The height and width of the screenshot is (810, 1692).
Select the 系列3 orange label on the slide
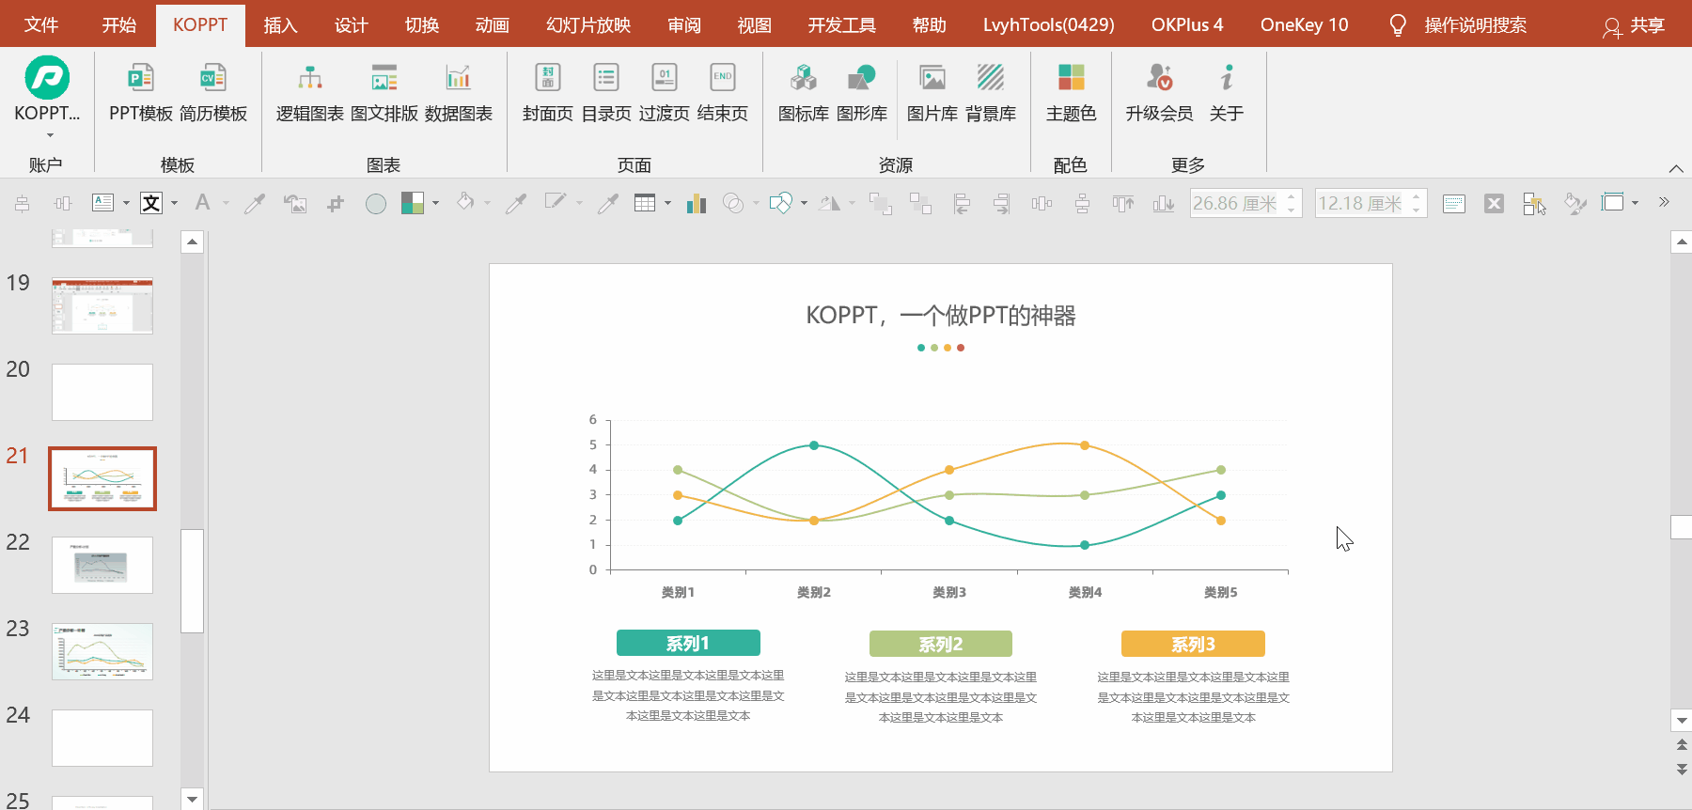[x=1193, y=644]
